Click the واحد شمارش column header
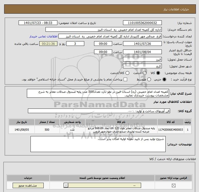This screenshot has width=199, height=192. coord(72,122)
